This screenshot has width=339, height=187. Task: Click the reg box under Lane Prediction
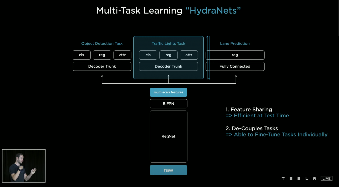click(235, 55)
